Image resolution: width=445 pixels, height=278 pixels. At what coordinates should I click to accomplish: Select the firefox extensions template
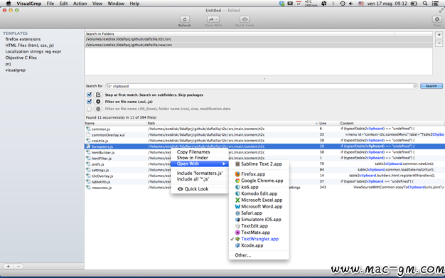pos(23,39)
